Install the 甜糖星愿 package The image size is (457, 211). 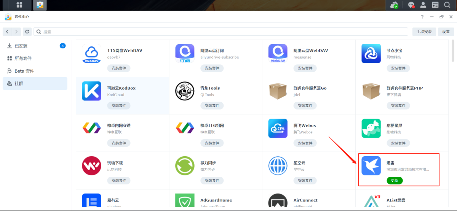pos(398,143)
